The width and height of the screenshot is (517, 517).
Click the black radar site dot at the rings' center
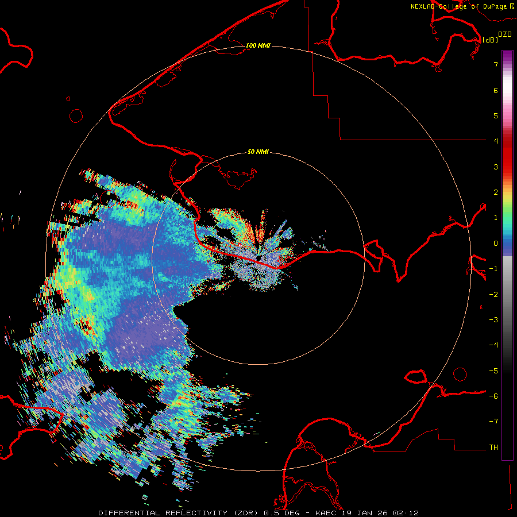click(259, 257)
